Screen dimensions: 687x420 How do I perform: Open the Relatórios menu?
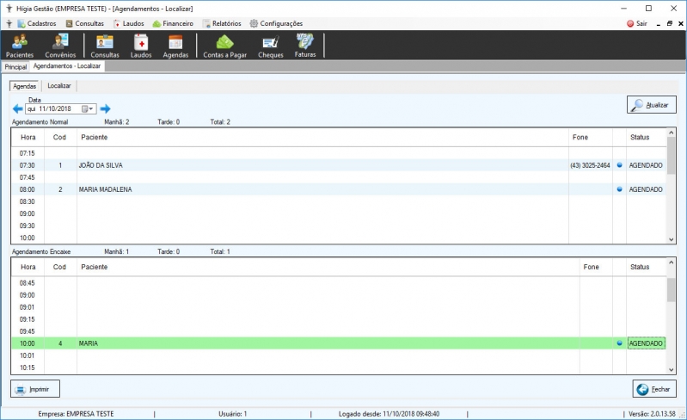pyautogui.click(x=222, y=24)
